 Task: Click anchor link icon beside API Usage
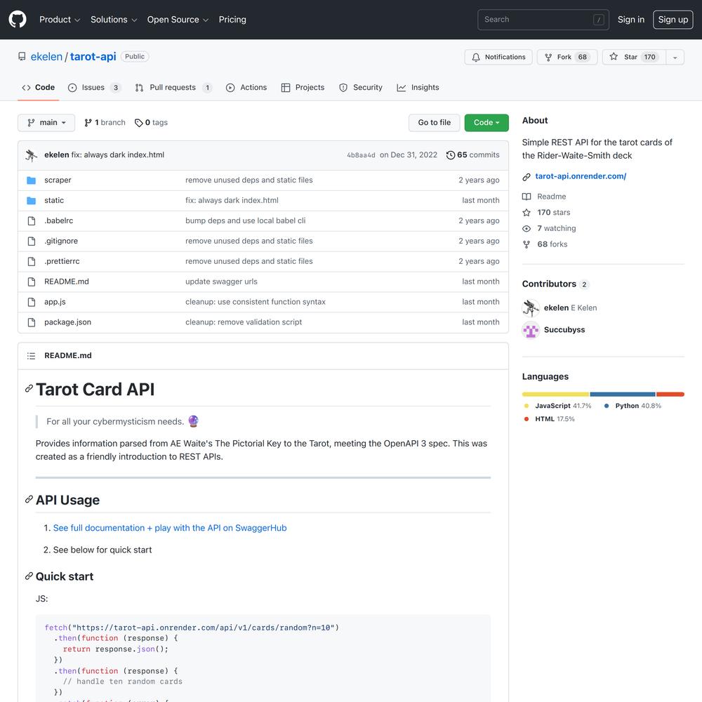pos(29,499)
